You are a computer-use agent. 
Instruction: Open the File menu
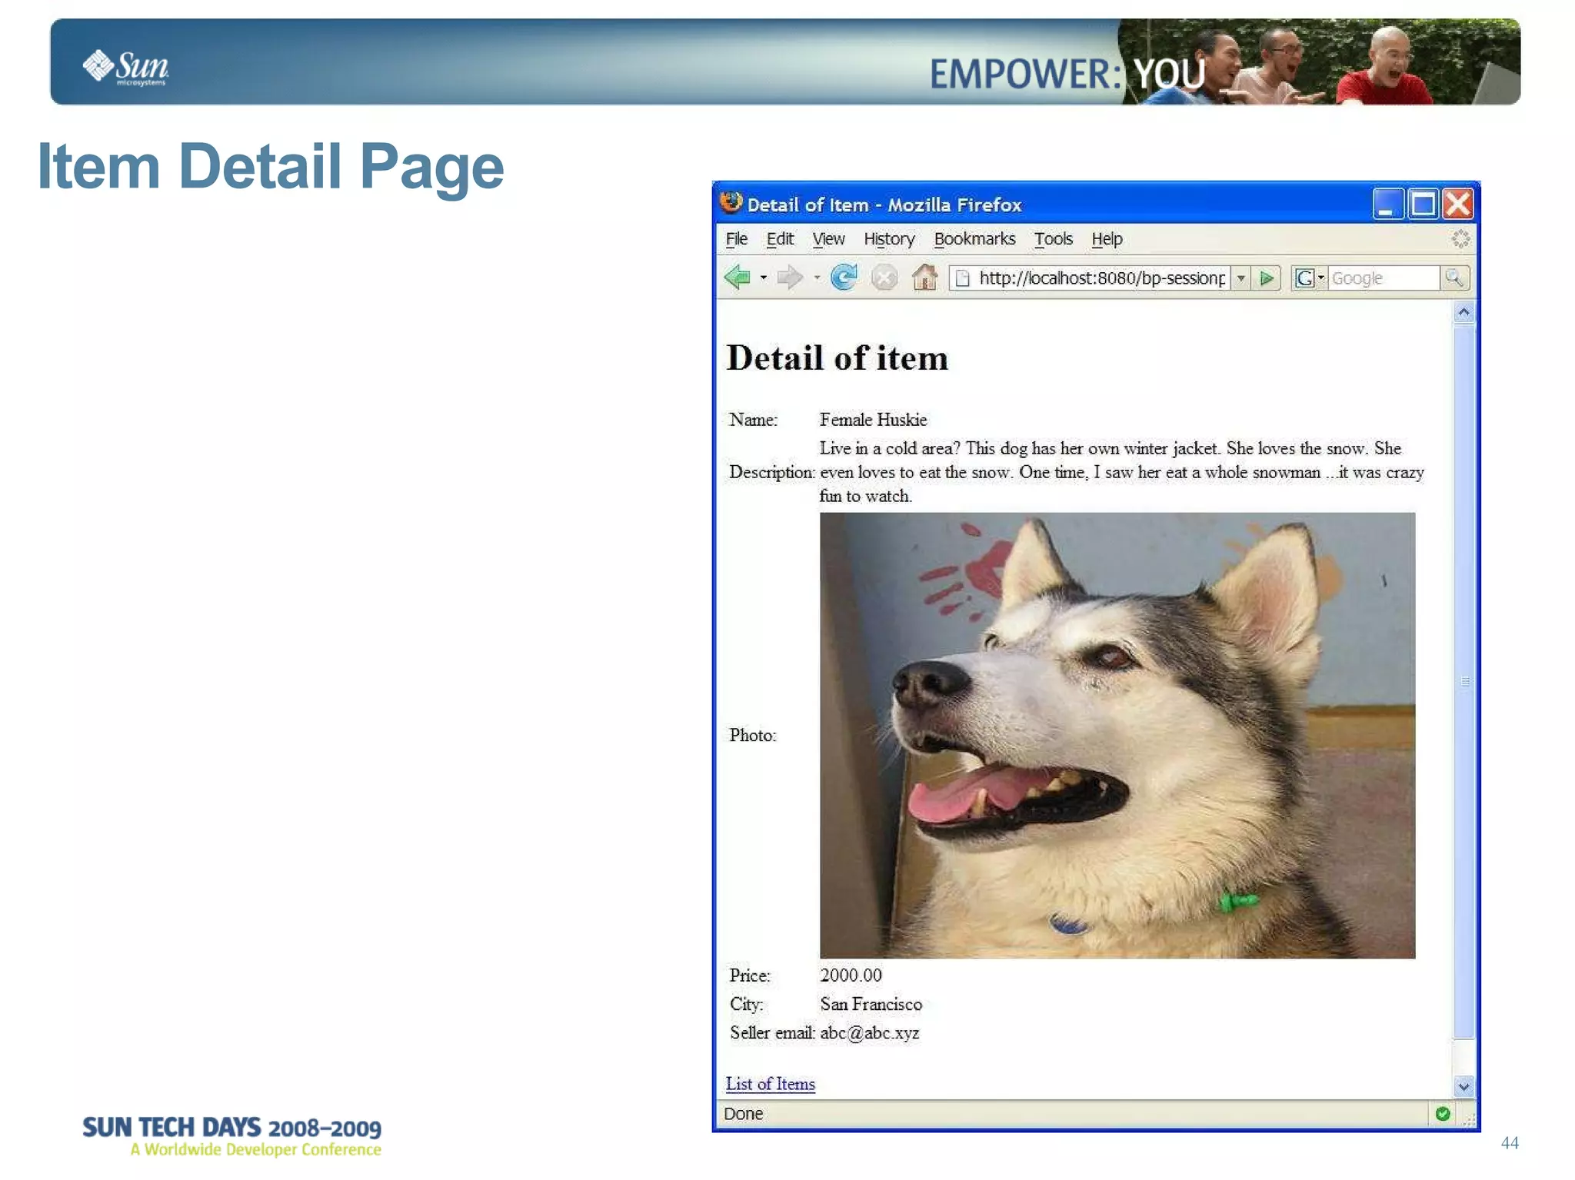click(736, 239)
